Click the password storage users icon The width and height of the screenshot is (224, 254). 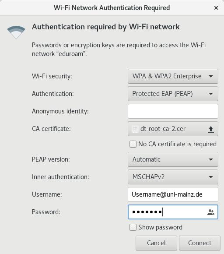point(211,212)
